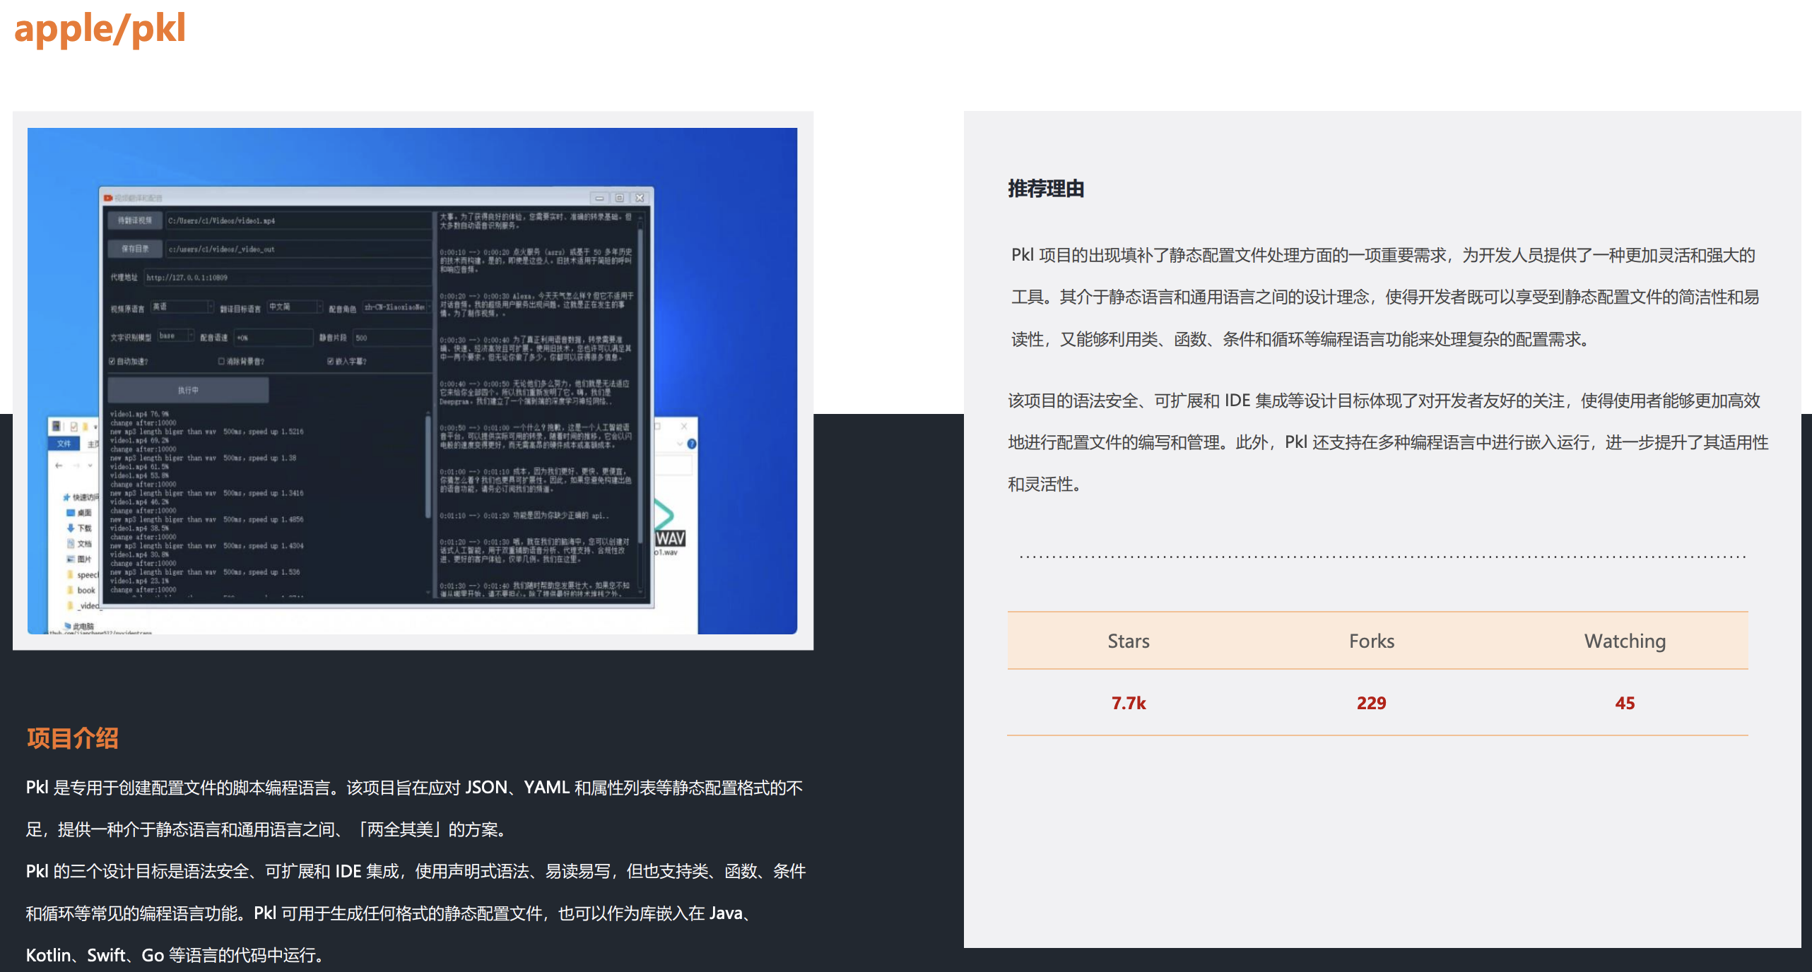The height and width of the screenshot is (972, 1812).
Task: Click the 45 watching value
Action: click(x=1625, y=703)
